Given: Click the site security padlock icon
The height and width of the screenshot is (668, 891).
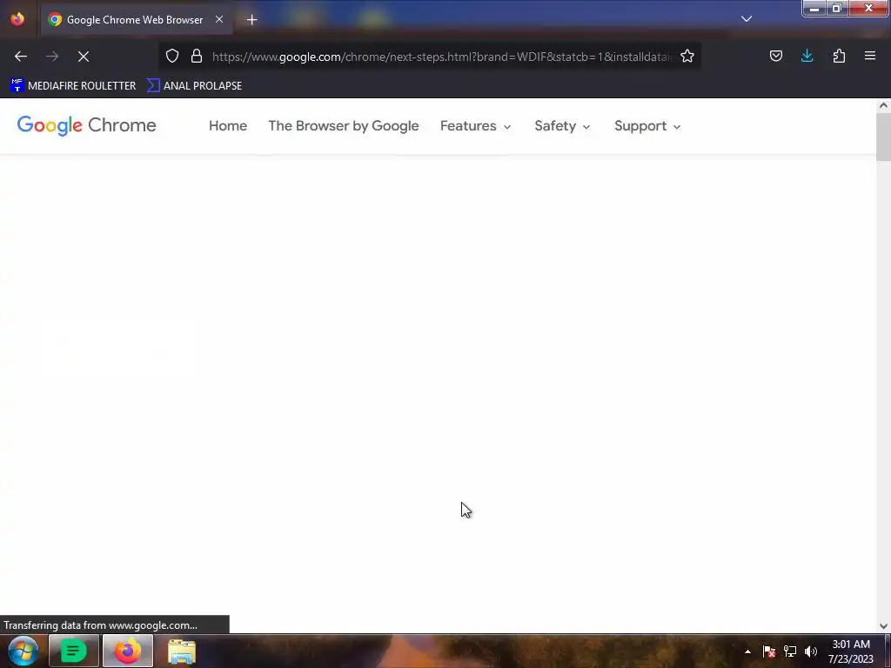Looking at the screenshot, I should pos(197,56).
